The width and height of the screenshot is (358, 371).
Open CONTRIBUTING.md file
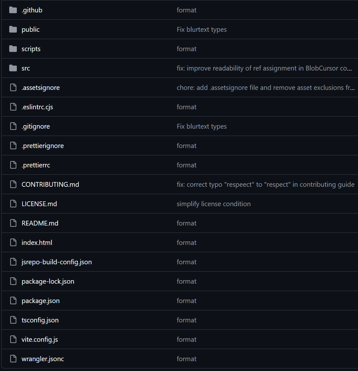[x=50, y=185]
